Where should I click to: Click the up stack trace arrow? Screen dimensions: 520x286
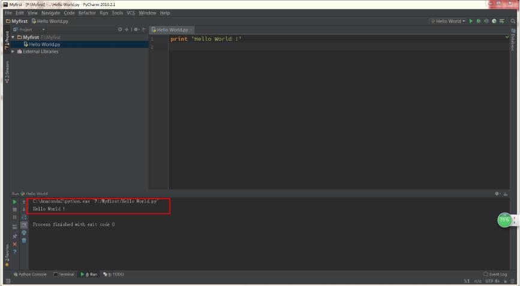[x=24, y=201]
